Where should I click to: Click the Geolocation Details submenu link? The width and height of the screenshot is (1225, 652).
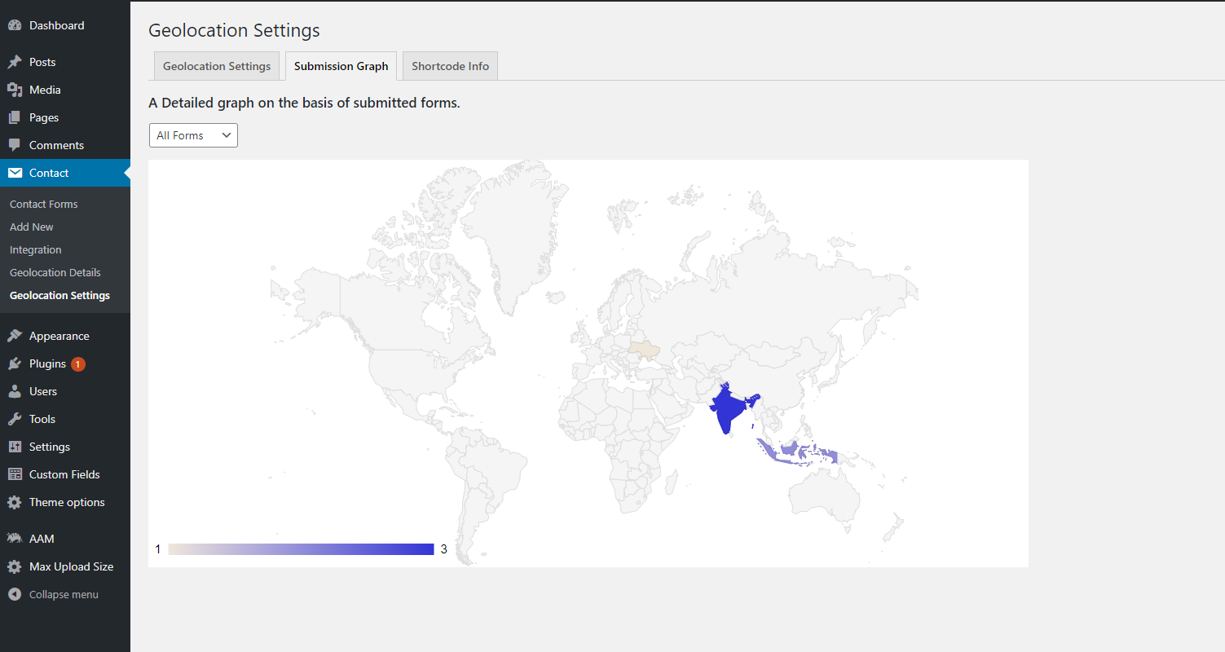click(55, 273)
